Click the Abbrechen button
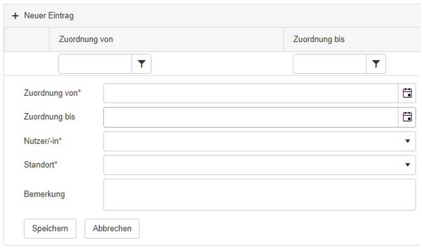 coord(112,229)
